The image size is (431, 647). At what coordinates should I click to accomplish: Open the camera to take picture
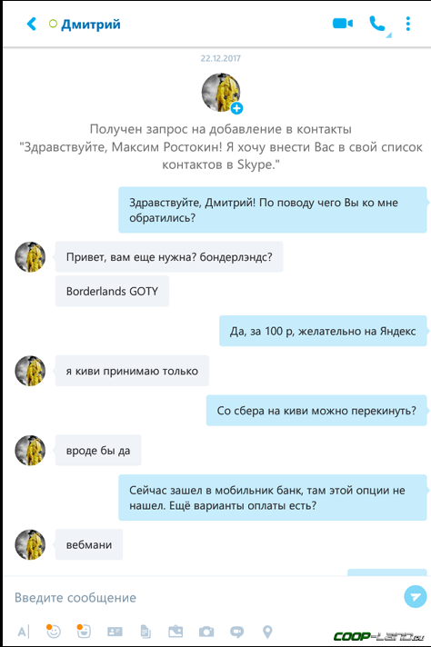(x=206, y=632)
